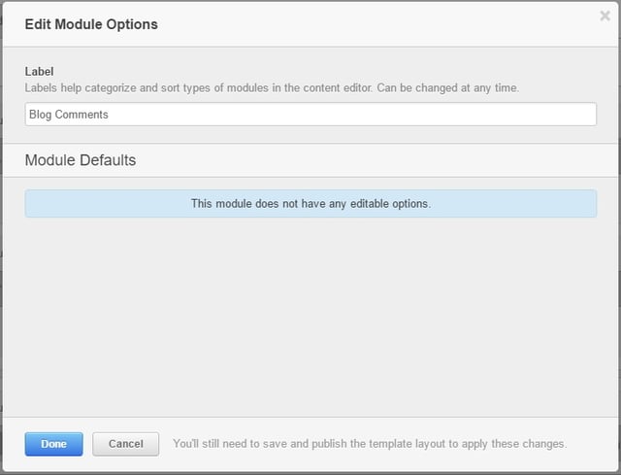Focus the Label input containing Blog Comments
The width and height of the screenshot is (621, 475).
(x=310, y=115)
